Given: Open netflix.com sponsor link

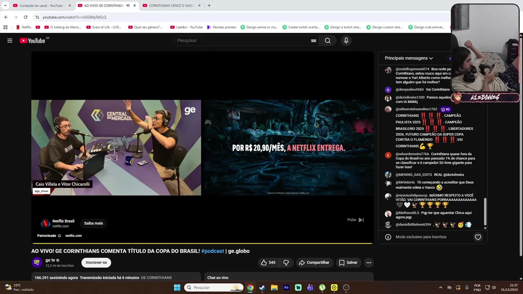Looking at the screenshot, I should click(74, 236).
